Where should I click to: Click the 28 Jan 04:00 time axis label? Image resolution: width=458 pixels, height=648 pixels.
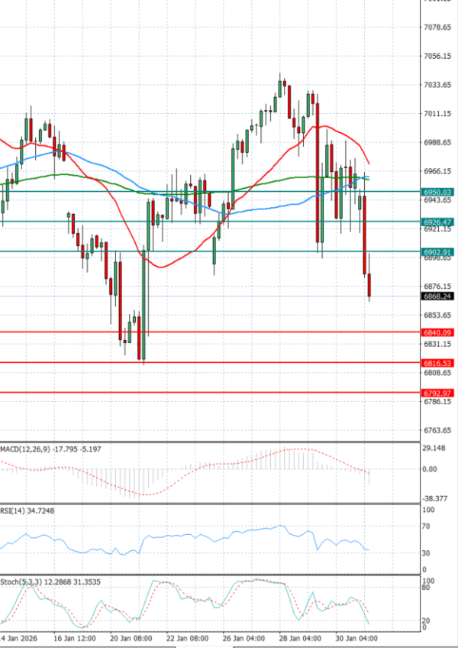pos(301,637)
